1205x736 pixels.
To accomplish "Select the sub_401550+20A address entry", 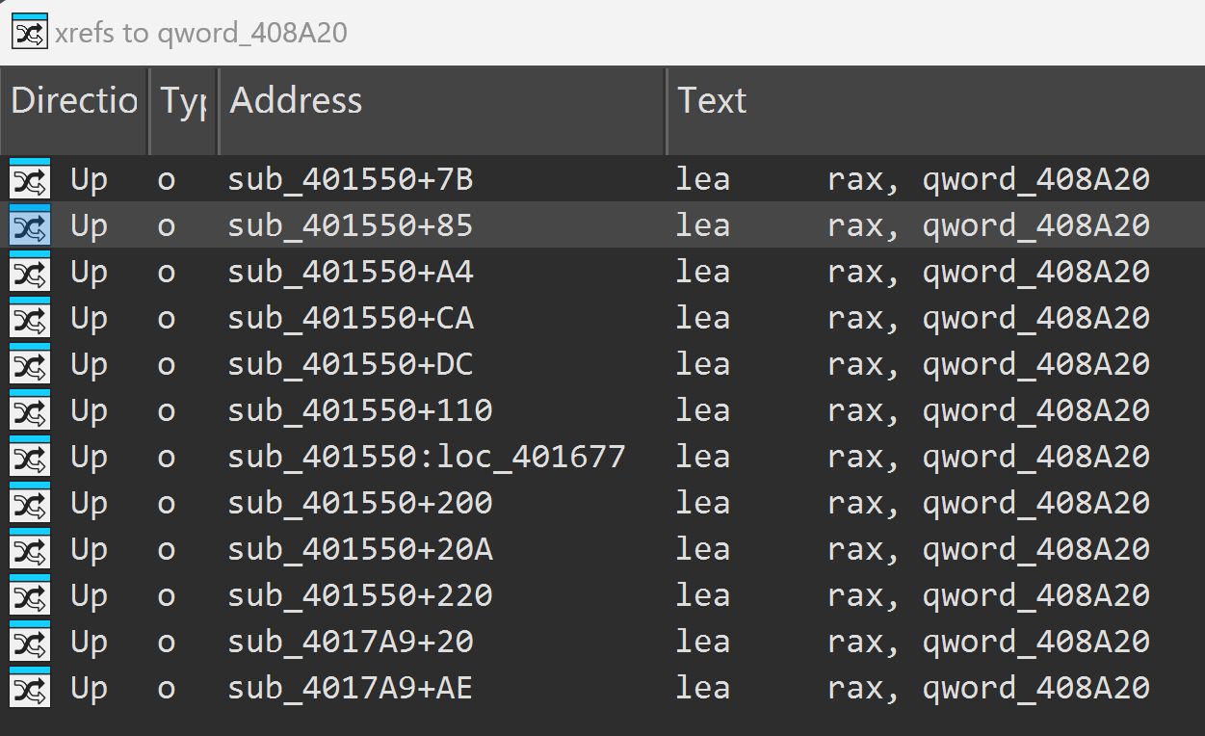I will [360, 550].
